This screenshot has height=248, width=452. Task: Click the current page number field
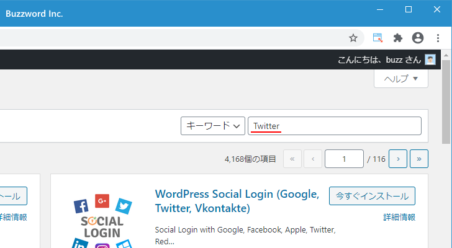click(344, 159)
